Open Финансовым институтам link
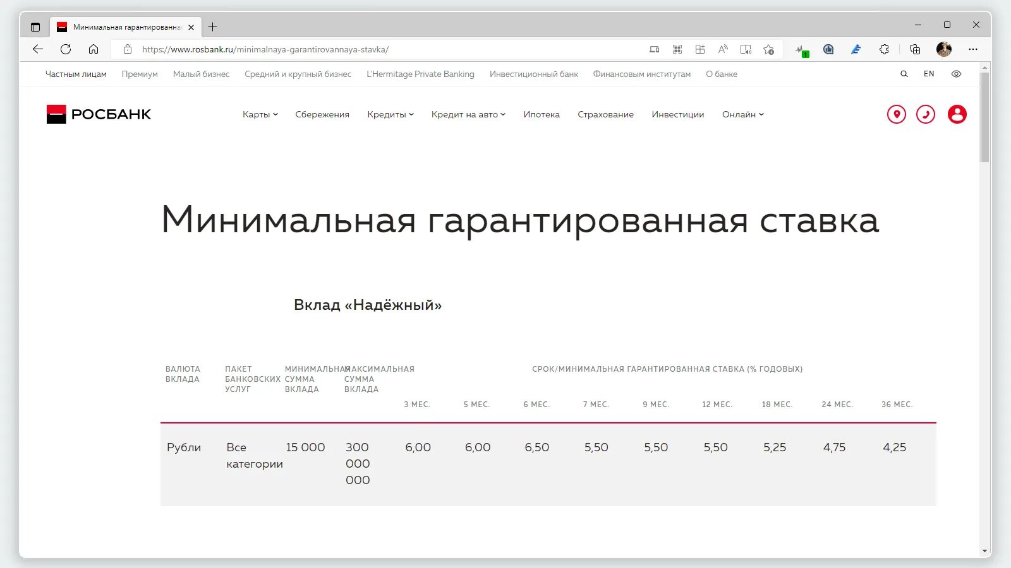 642,74
